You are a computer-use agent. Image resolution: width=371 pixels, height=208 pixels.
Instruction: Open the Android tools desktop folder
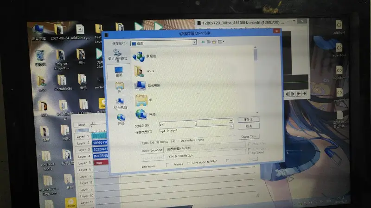tap(47, 160)
